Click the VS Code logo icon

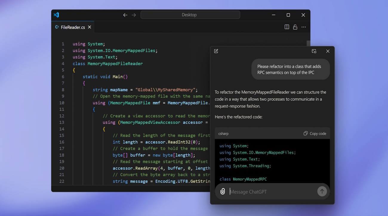click(56, 15)
